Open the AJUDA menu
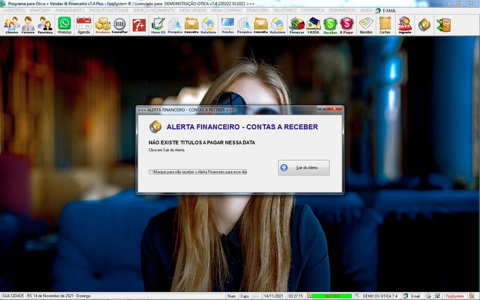The image size is (480, 300). click(x=366, y=10)
